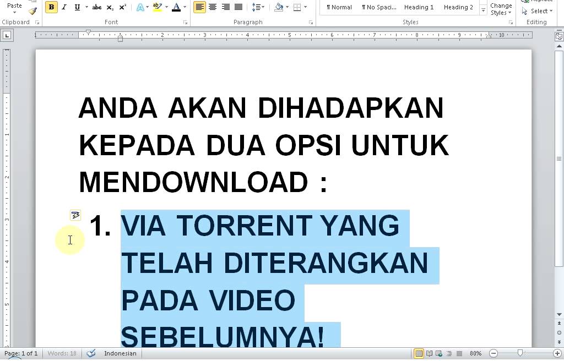Open underline style dropdown arrow
Image resolution: width=564 pixels, height=361 pixels.
pos(86,7)
